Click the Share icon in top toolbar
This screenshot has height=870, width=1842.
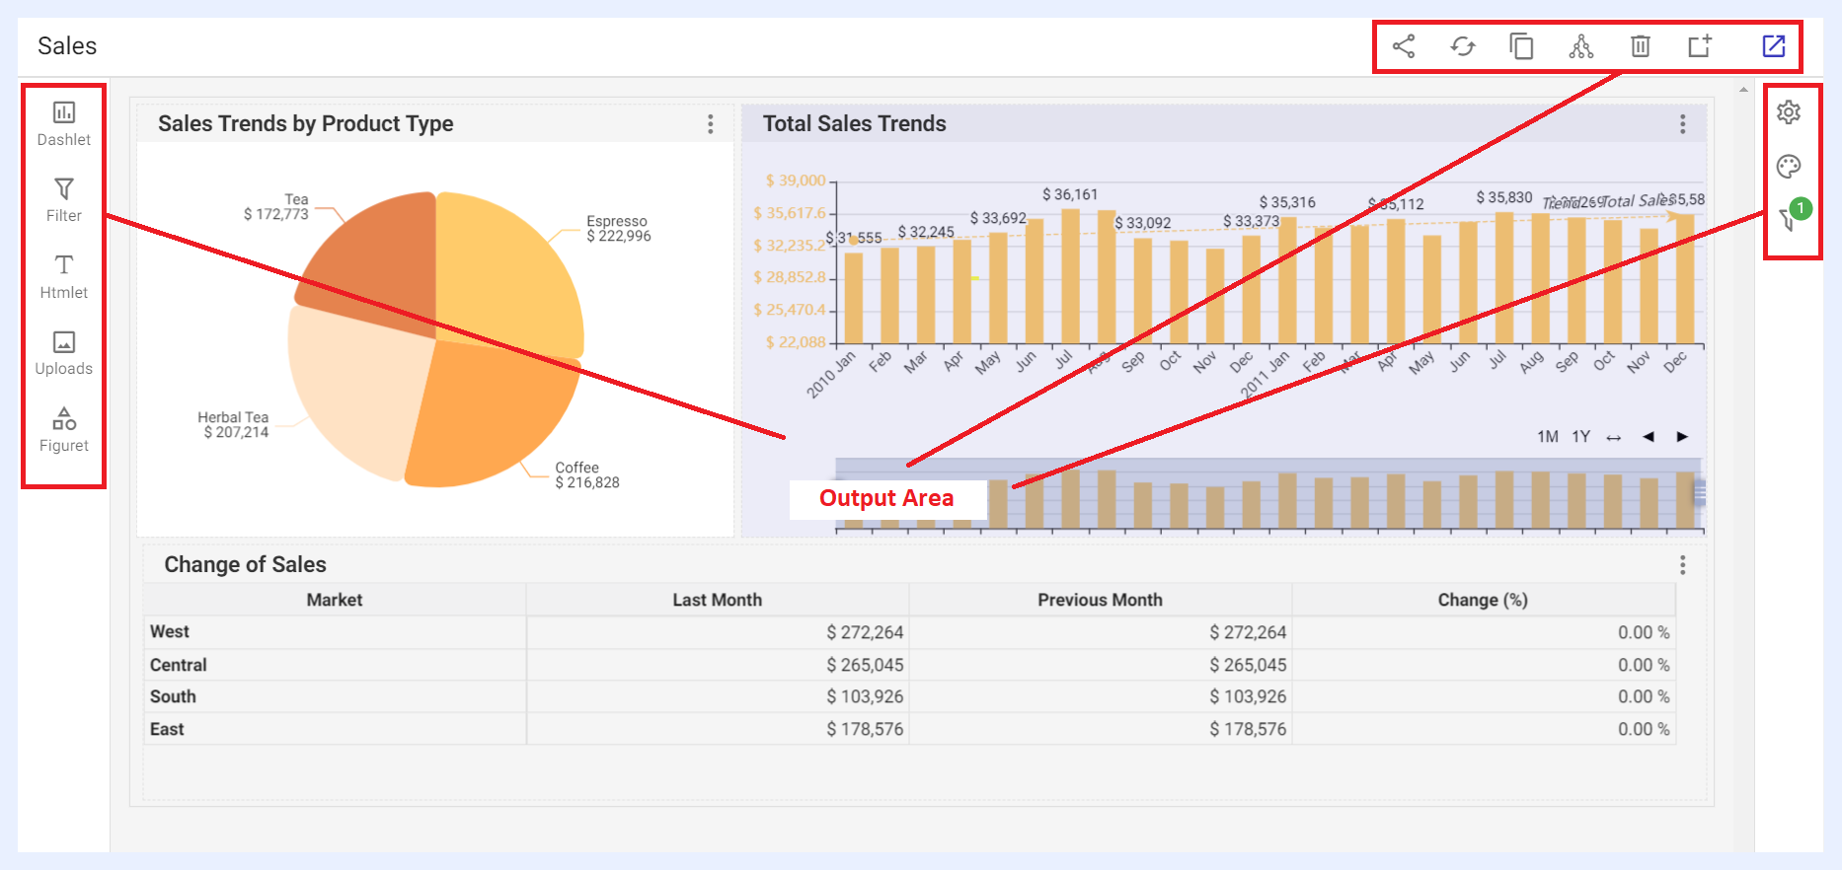pos(1403,46)
